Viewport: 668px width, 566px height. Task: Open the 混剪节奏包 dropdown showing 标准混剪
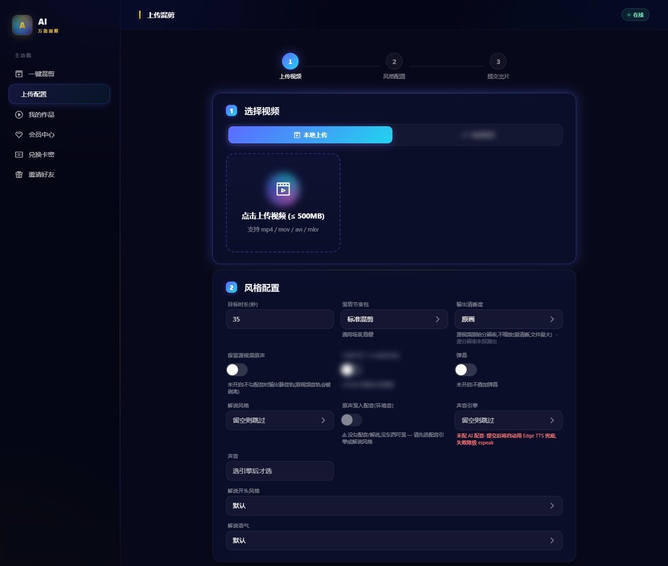tap(394, 319)
